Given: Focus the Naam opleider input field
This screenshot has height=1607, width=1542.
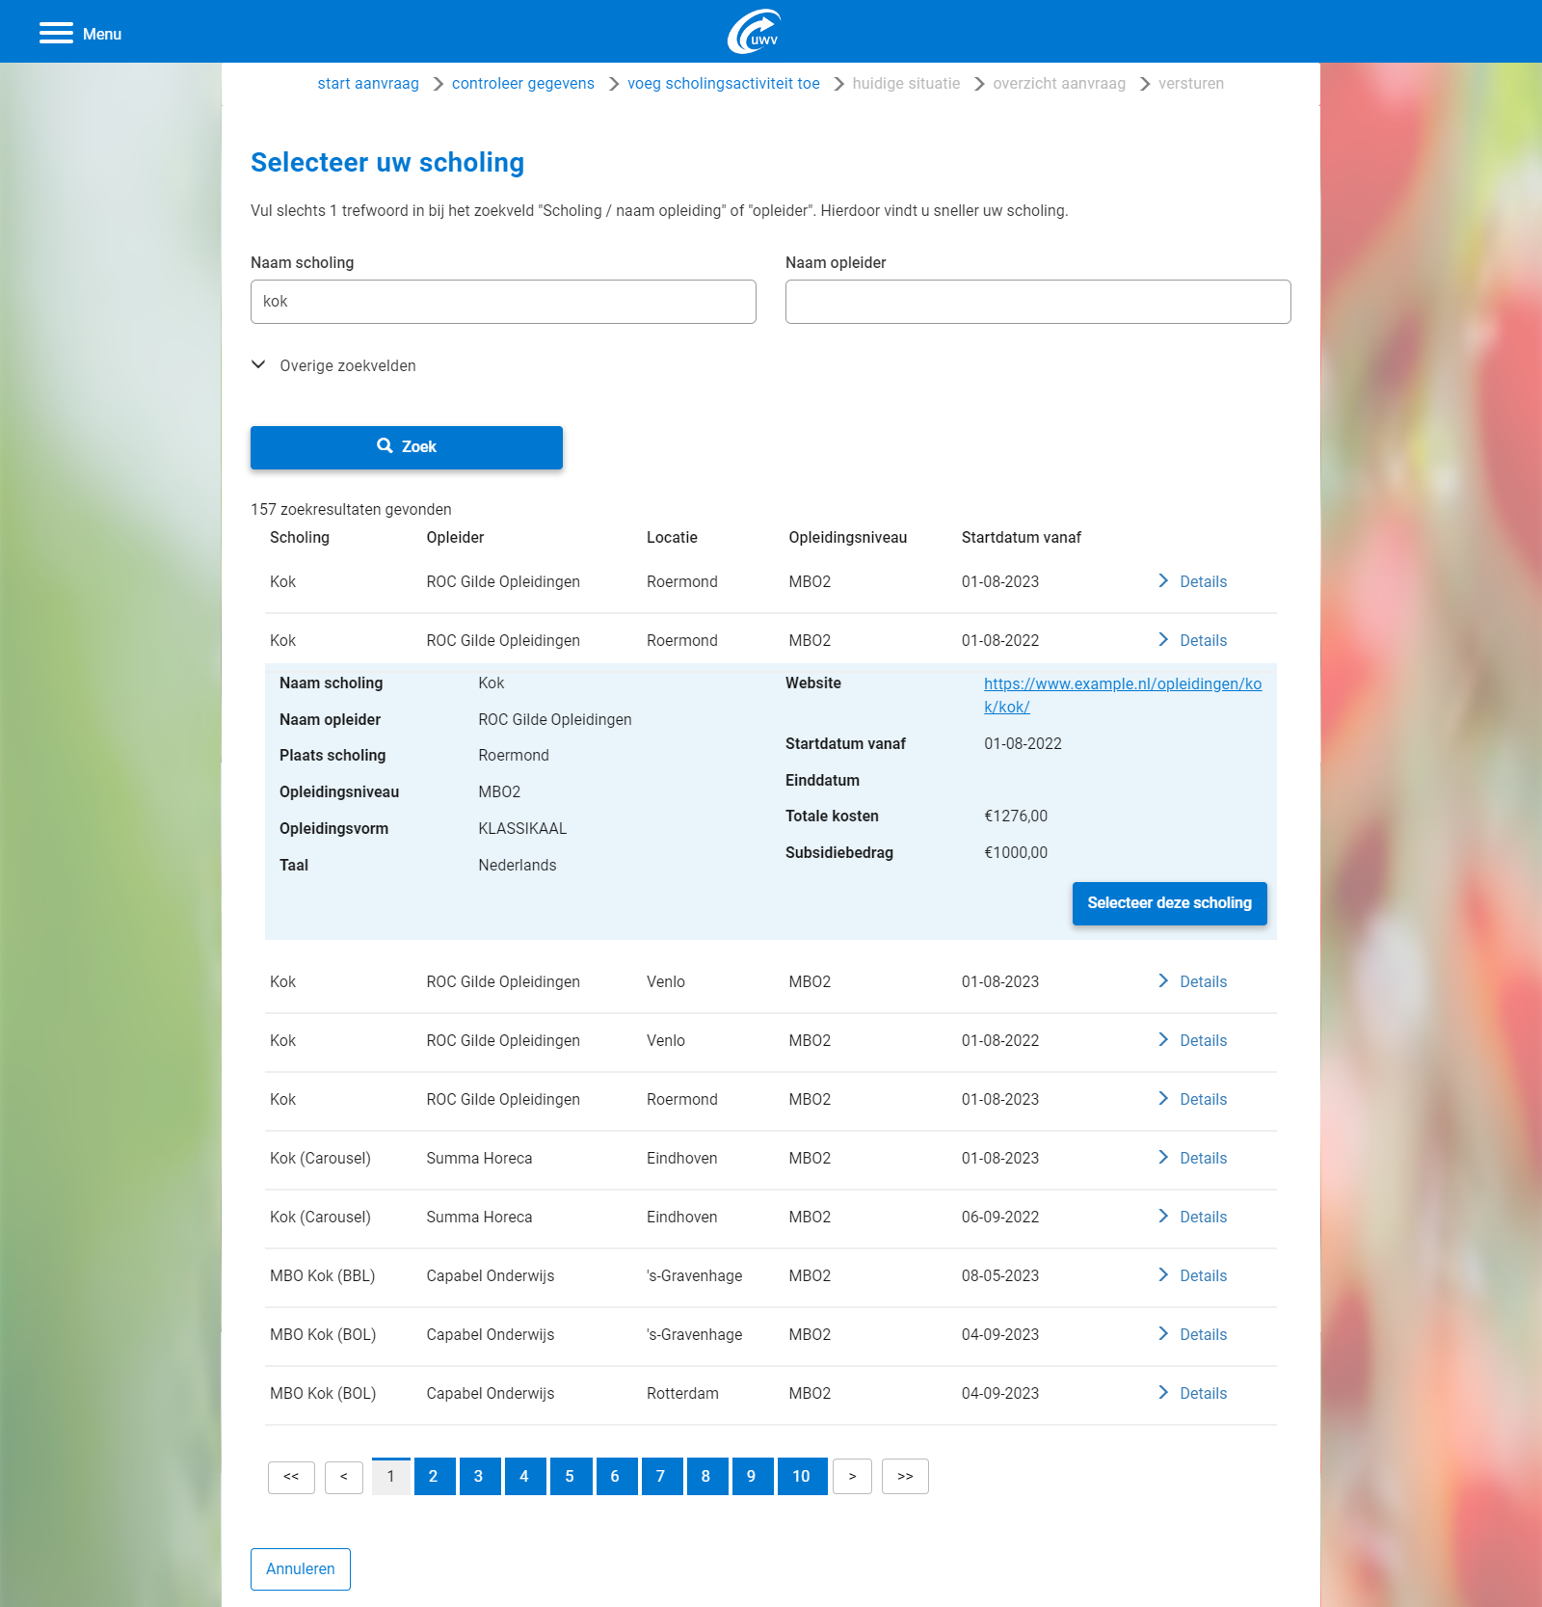Looking at the screenshot, I should click(1037, 302).
